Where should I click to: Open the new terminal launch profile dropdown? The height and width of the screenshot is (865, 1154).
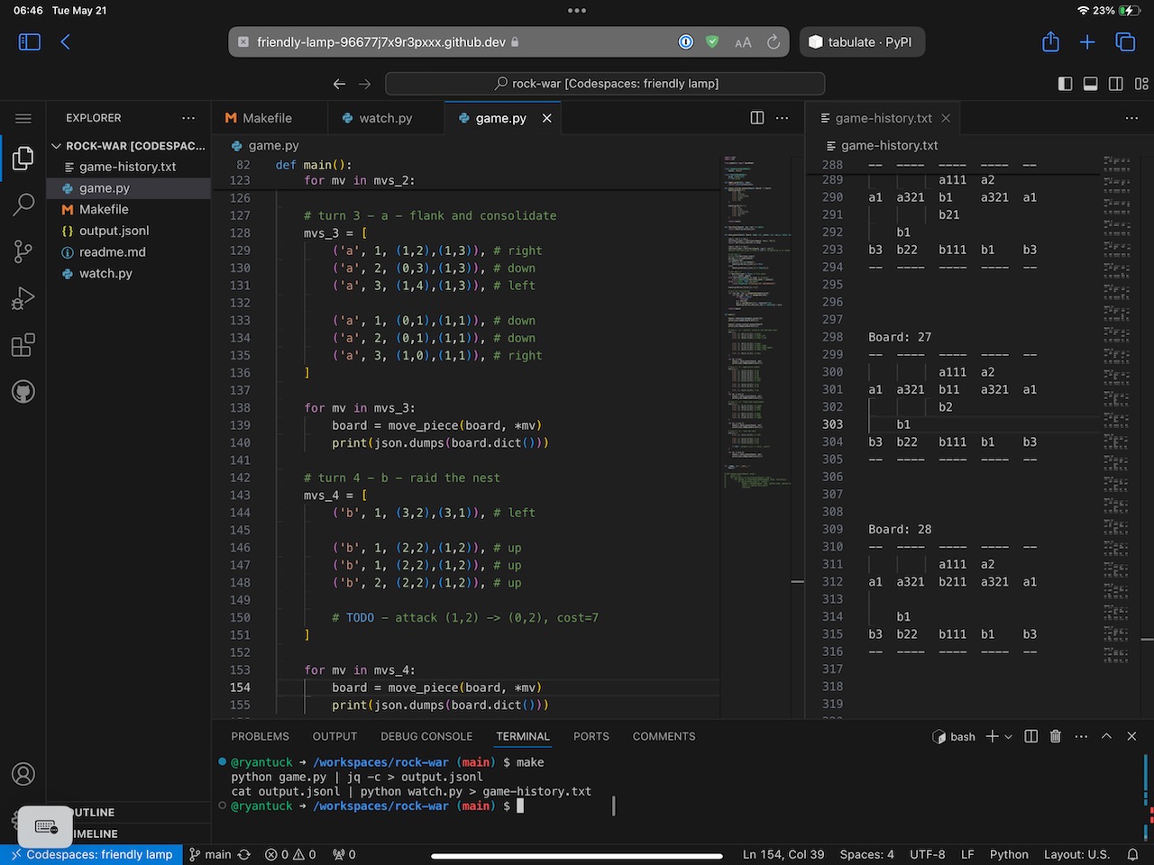(1008, 736)
